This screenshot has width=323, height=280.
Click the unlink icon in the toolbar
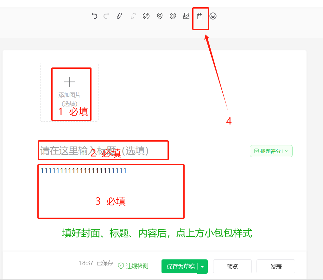pyautogui.click(x=133, y=16)
